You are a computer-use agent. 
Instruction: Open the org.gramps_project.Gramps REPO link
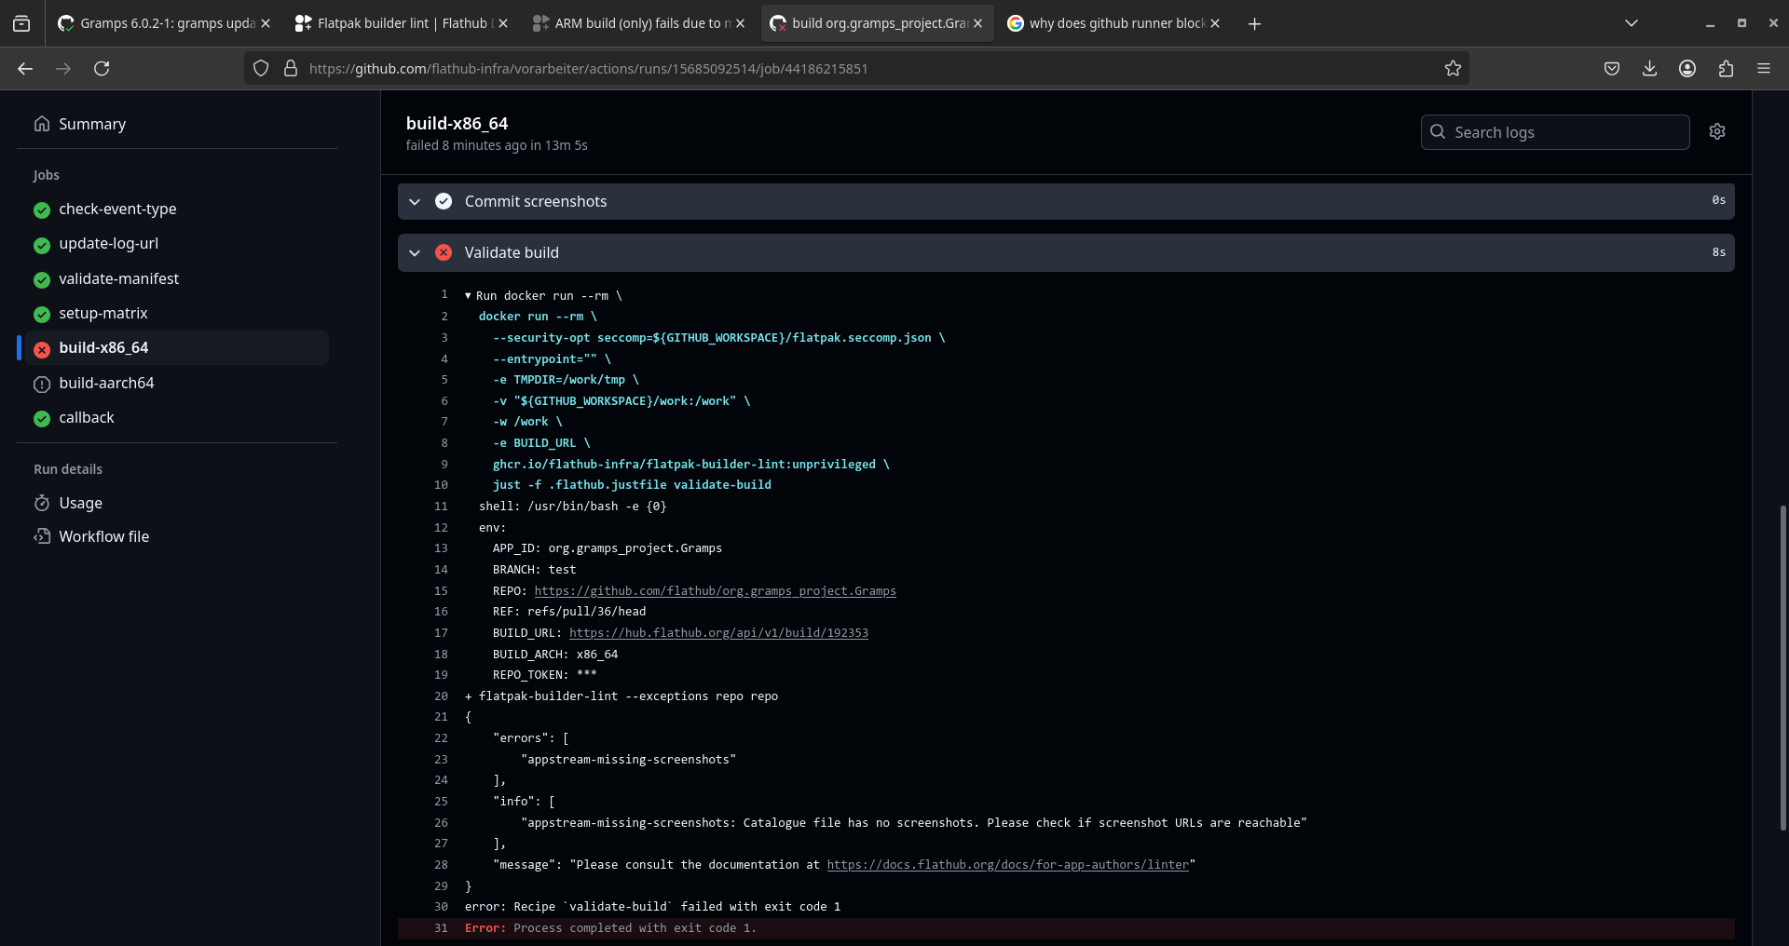715,591
